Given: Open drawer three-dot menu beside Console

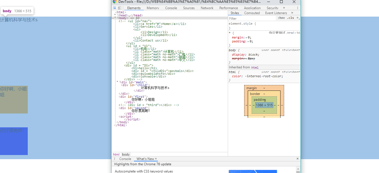Looking at the screenshot, I should (115, 159).
